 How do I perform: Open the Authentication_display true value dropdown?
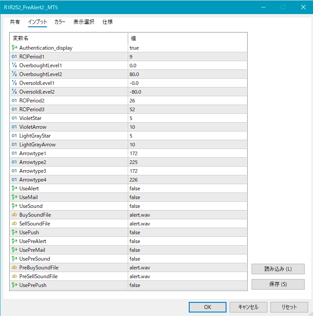tap(187, 48)
